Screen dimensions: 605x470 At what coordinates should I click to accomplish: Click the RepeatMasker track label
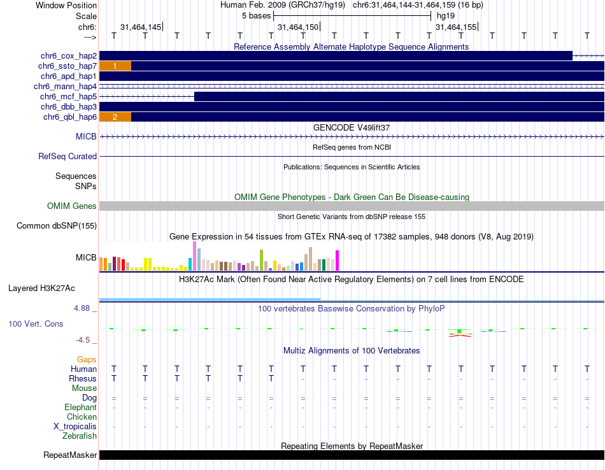70,455
